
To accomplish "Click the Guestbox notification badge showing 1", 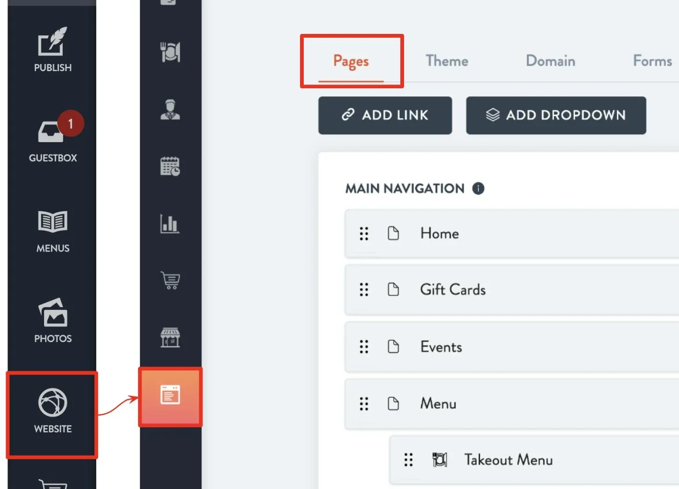I will (x=71, y=124).
